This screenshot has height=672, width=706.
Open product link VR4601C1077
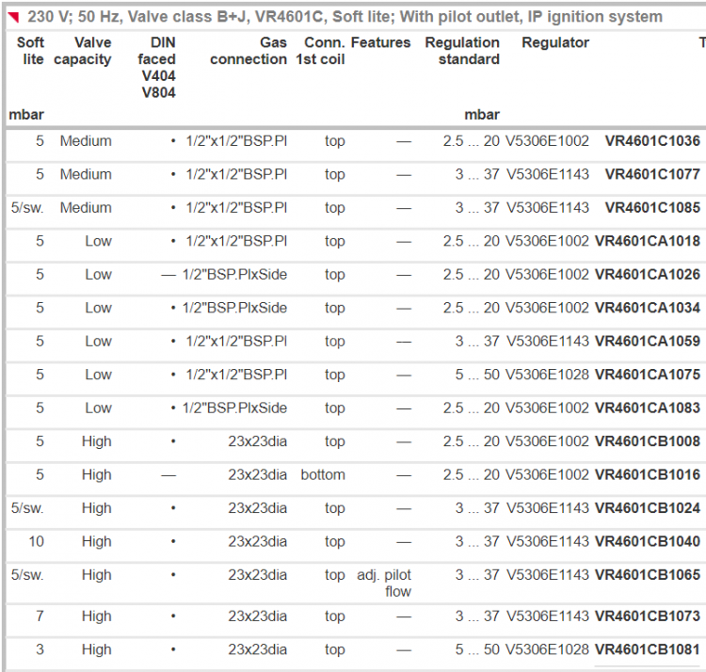click(652, 174)
